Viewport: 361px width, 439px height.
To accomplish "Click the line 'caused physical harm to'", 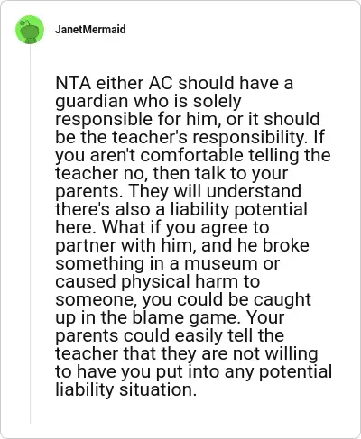I will [157, 281].
